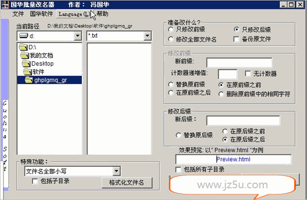This screenshot has width=307, height=200.
Task: Select the 我的文档 folder row
Action: [x=50, y=55]
